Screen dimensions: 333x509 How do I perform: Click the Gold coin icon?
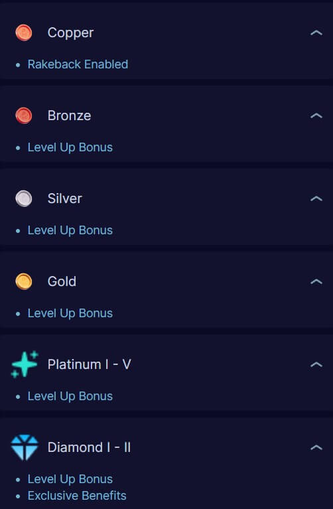[x=24, y=281]
